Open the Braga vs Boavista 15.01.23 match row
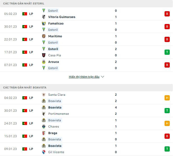176x156 pixels. pos(86,136)
